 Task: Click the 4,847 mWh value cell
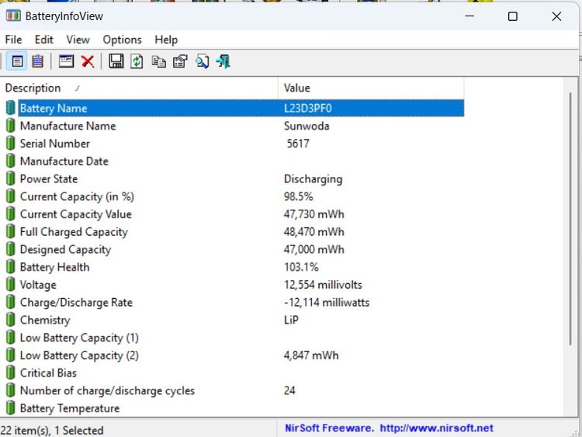click(x=311, y=355)
